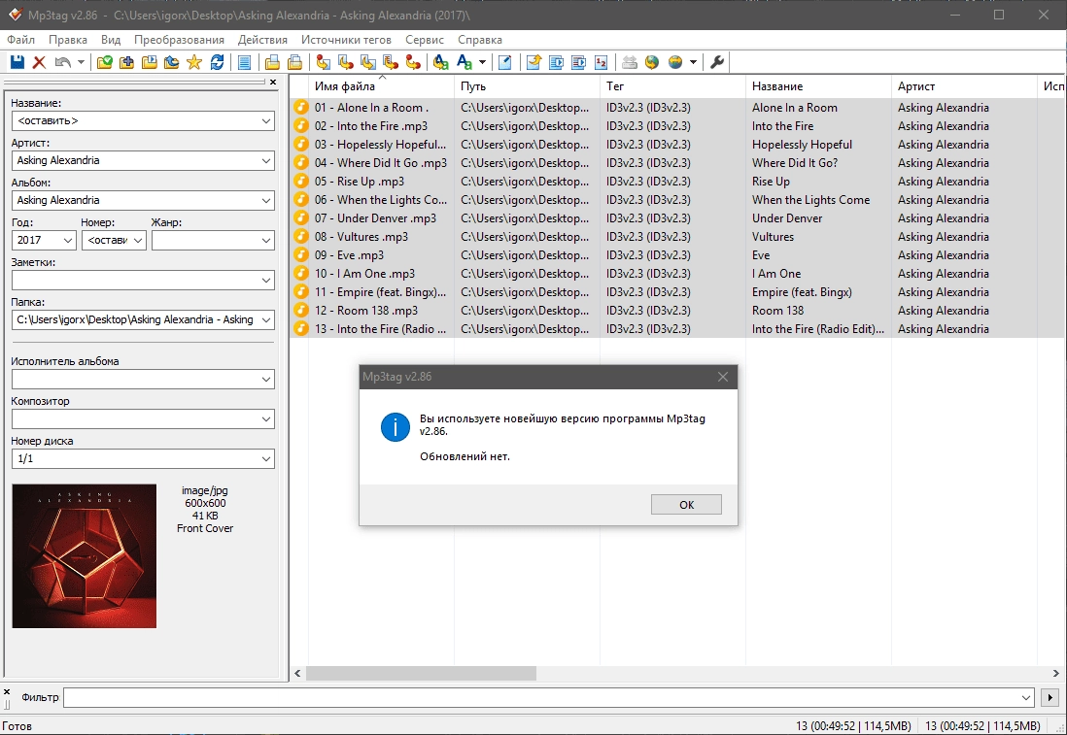Viewport: 1067px width, 735px height.
Task: Select file row '09 - Eve .mp3'
Action: pos(677,255)
